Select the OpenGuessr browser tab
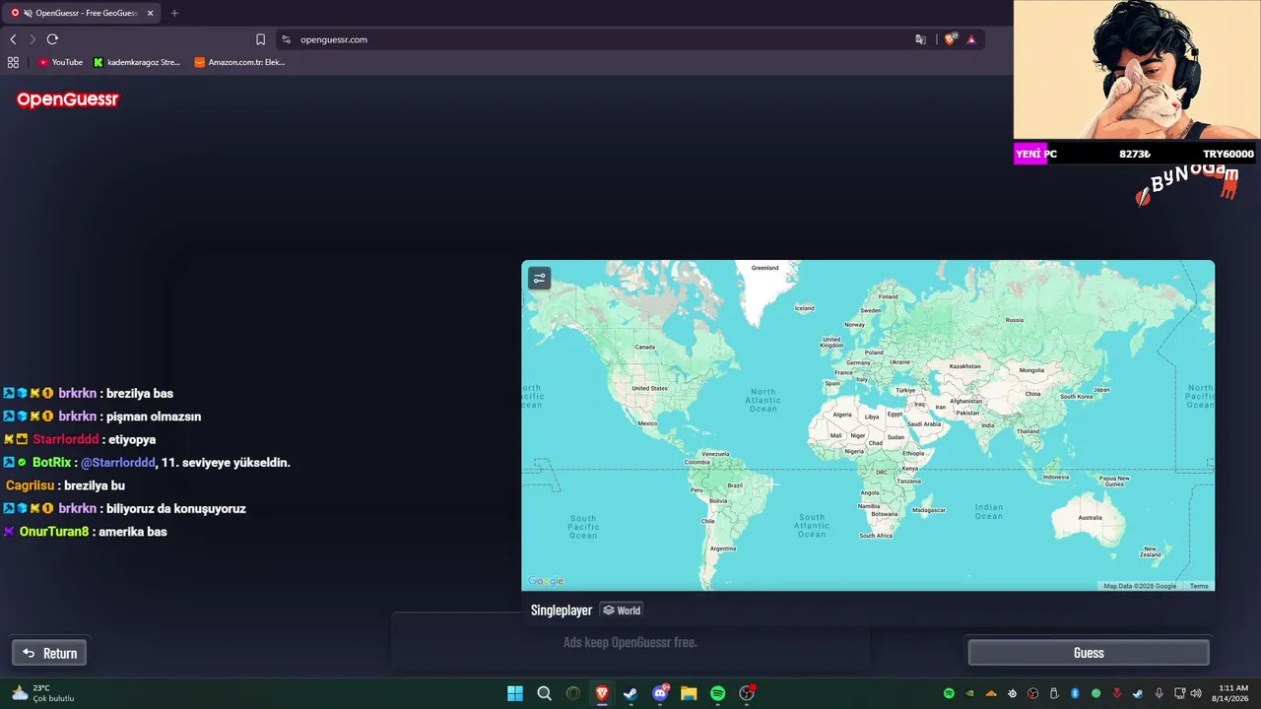This screenshot has height=709, width=1261. point(83,13)
